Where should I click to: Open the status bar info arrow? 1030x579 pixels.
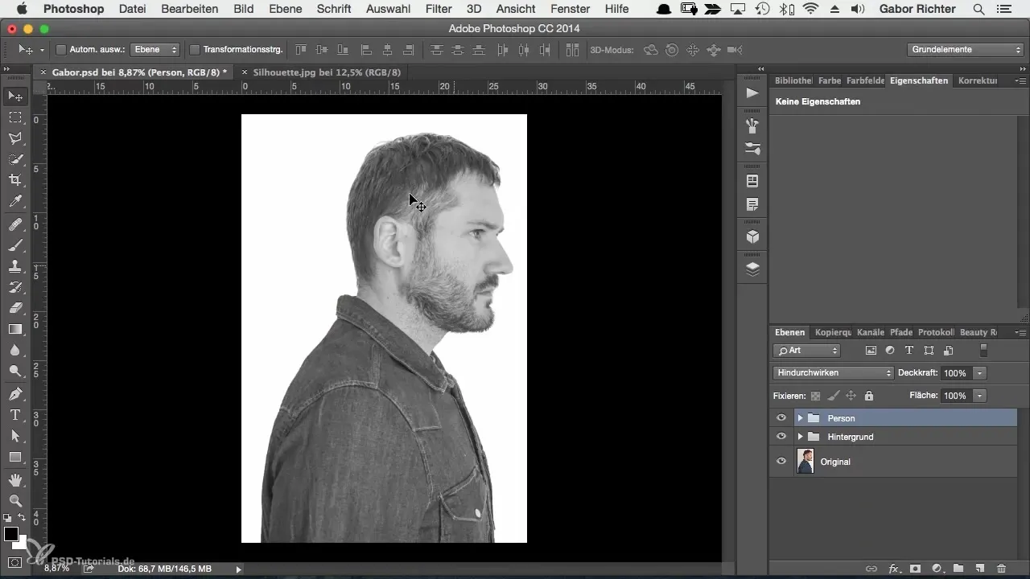pos(238,569)
